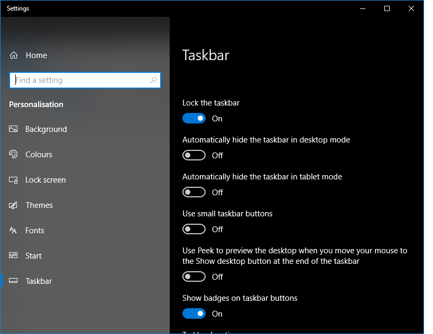Enable auto-hide taskbar in desktop mode
This screenshot has height=334, width=433.
pyautogui.click(x=194, y=156)
